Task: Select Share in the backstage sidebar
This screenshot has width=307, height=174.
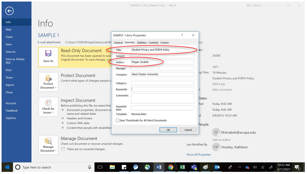Action: [16, 78]
